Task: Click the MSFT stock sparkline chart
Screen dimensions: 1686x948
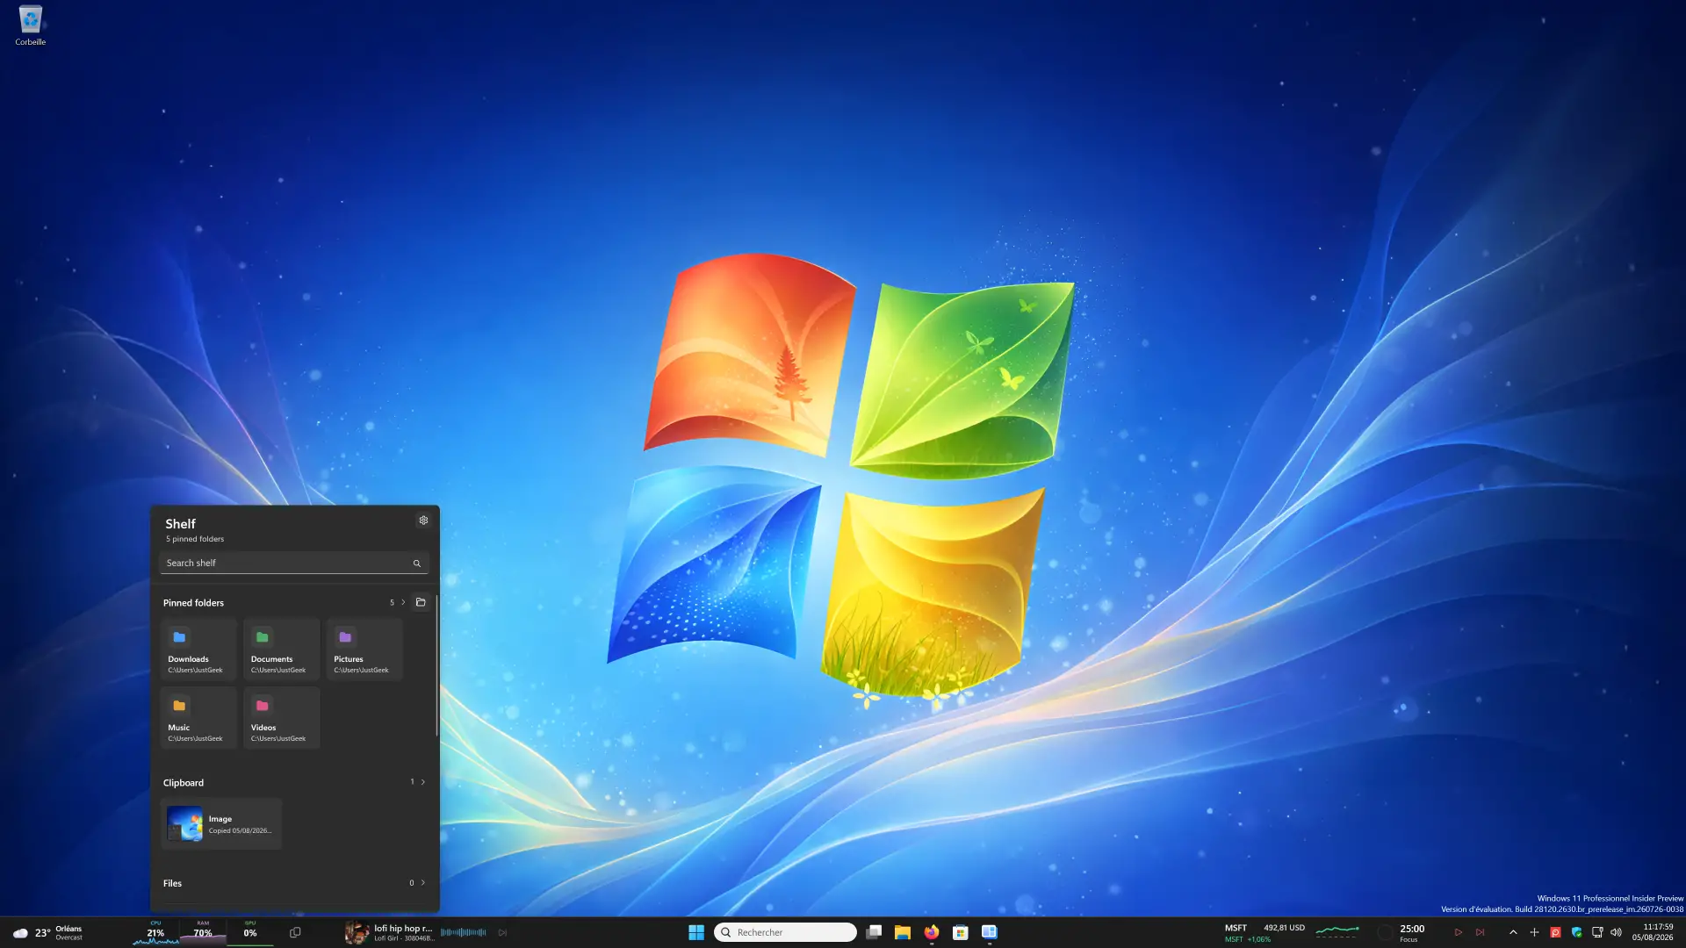Action: click(1337, 931)
